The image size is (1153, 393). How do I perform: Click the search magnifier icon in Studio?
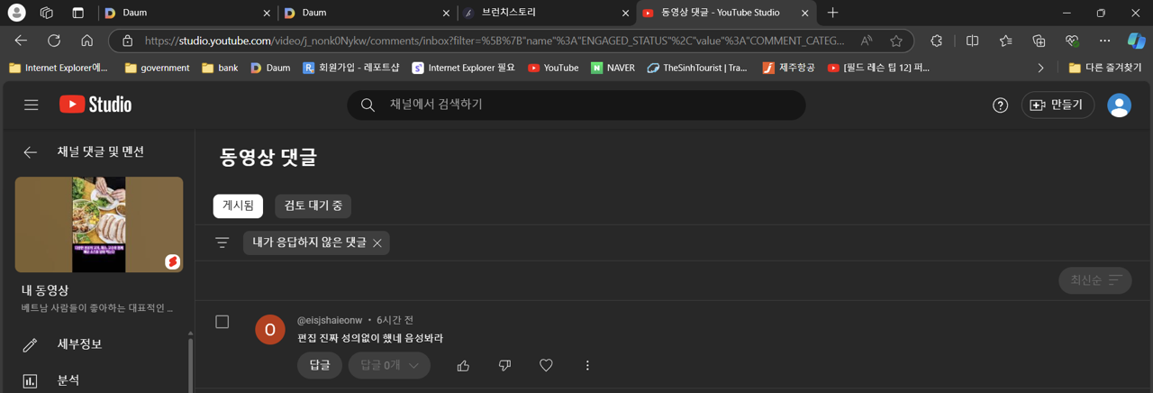[x=368, y=105]
